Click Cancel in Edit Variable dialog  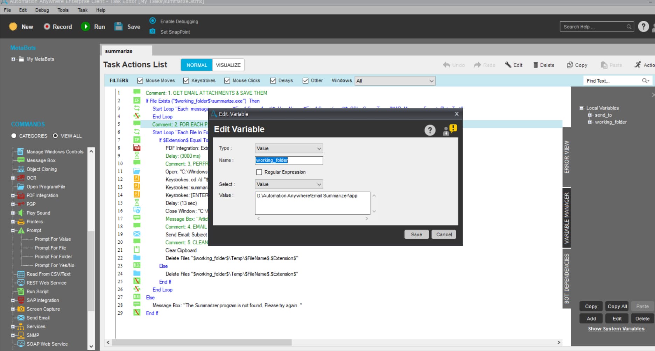[444, 235]
